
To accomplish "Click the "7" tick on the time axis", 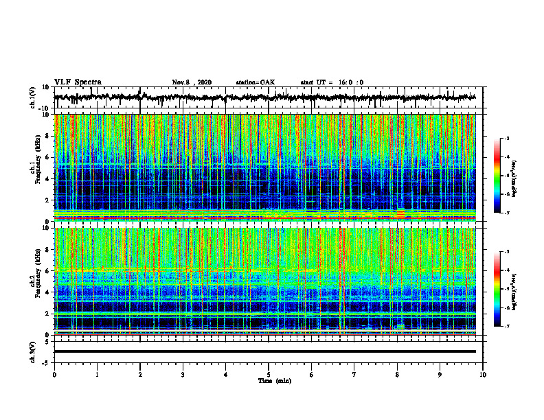I will click(x=354, y=375).
